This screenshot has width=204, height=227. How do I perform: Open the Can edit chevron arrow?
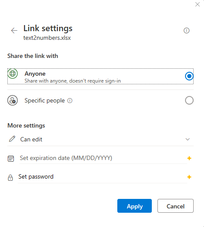coord(188,139)
